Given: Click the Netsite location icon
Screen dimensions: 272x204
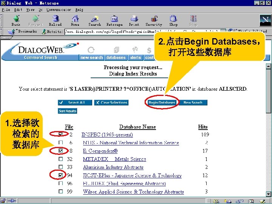Looking at the screenshot, I should pyautogui.click(x=44, y=32).
